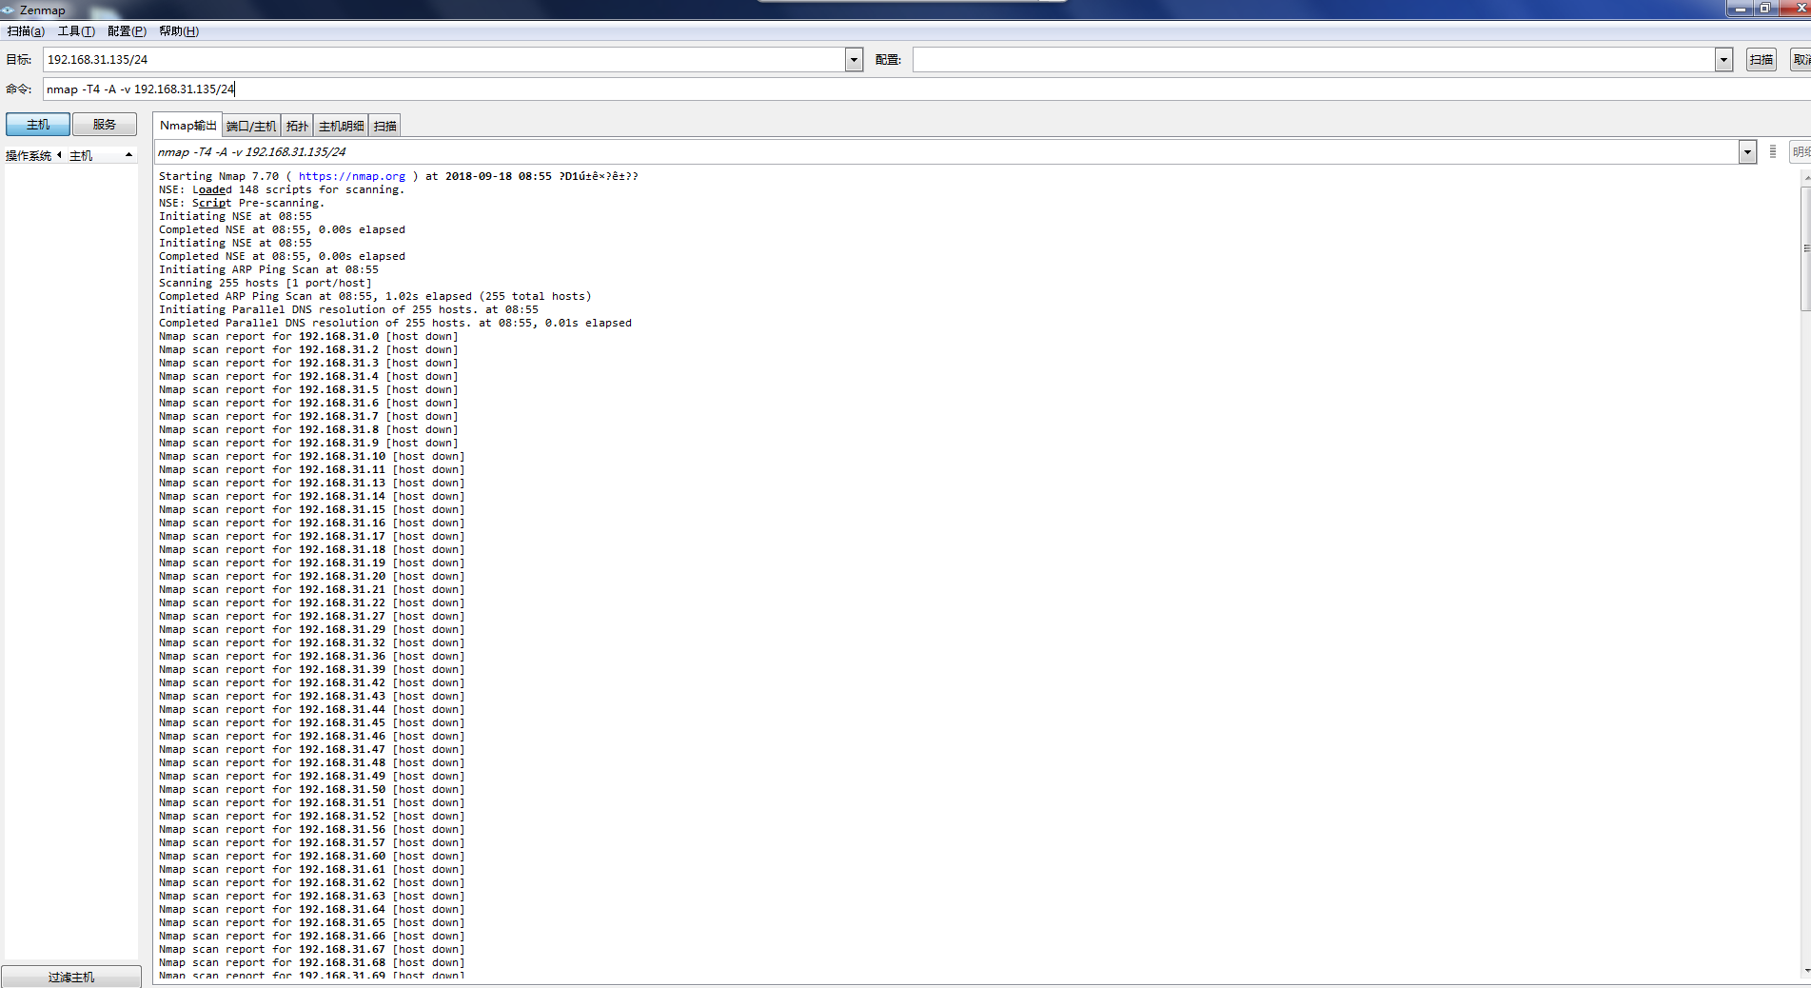The image size is (1811, 988).
Task: Click scan report line for 192.168.31.39
Action: click(x=312, y=669)
